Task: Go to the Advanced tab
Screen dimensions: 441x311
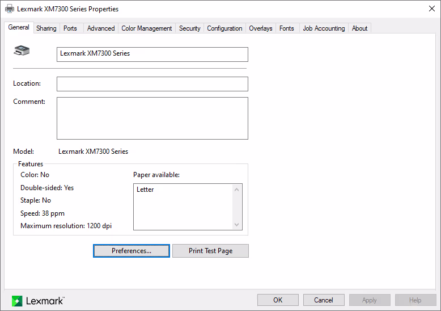Action: pos(101,28)
